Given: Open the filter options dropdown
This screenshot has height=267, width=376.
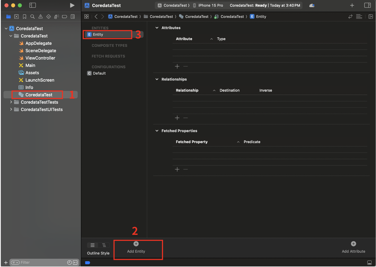Looking at the screenshot, I should 15,263.
